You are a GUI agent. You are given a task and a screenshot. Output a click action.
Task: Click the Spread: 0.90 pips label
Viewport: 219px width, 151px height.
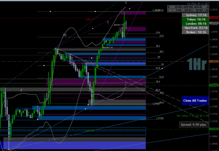tap(193, 124)
